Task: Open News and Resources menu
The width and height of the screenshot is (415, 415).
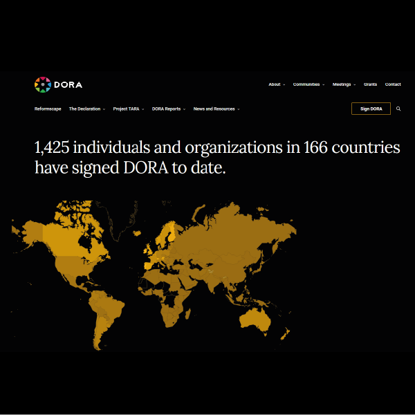Action: tap(214, 109)
